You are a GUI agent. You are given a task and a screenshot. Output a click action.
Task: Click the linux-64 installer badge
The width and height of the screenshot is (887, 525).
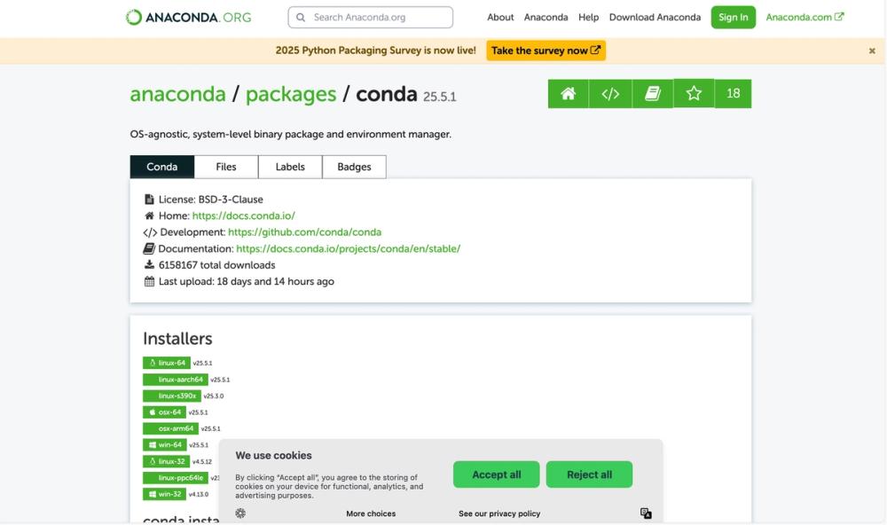coord(167,364)
